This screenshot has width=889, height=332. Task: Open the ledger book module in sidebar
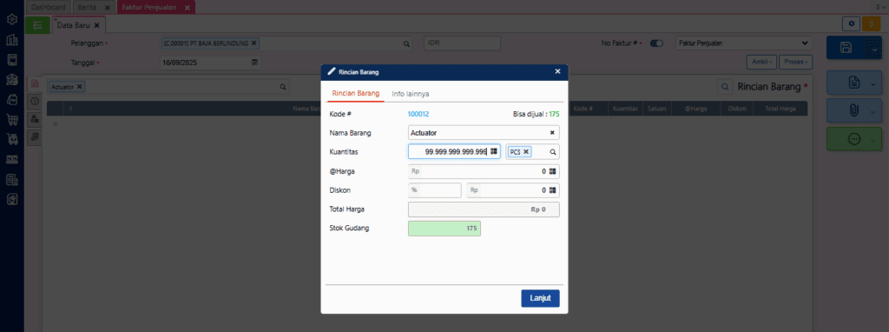(x=11, y=60)
